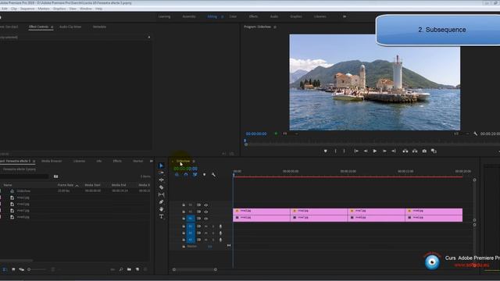
Task: Export frame with camera icon
Action: point(424,151)
